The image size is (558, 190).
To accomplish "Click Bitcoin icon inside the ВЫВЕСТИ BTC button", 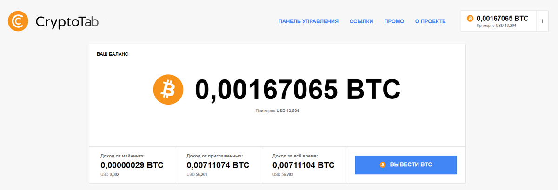I will (x=383, y=165).
